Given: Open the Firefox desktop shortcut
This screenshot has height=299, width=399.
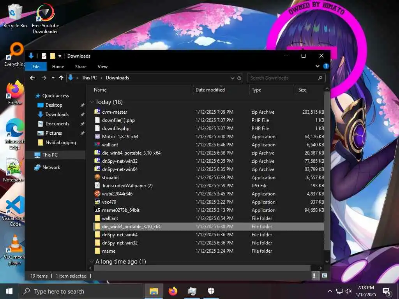Looking at the screenshot, I should click(x=15, y=93).
